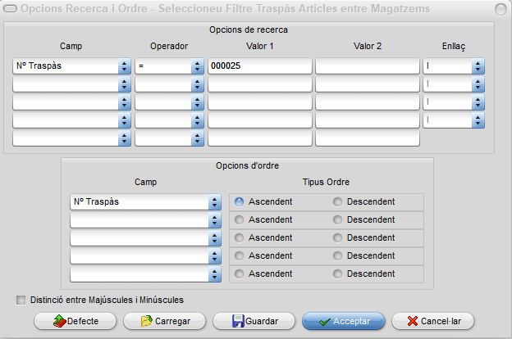512x339 pixels.
Task: Open the Operador dropdown showing the = sign
Action: 169,66
